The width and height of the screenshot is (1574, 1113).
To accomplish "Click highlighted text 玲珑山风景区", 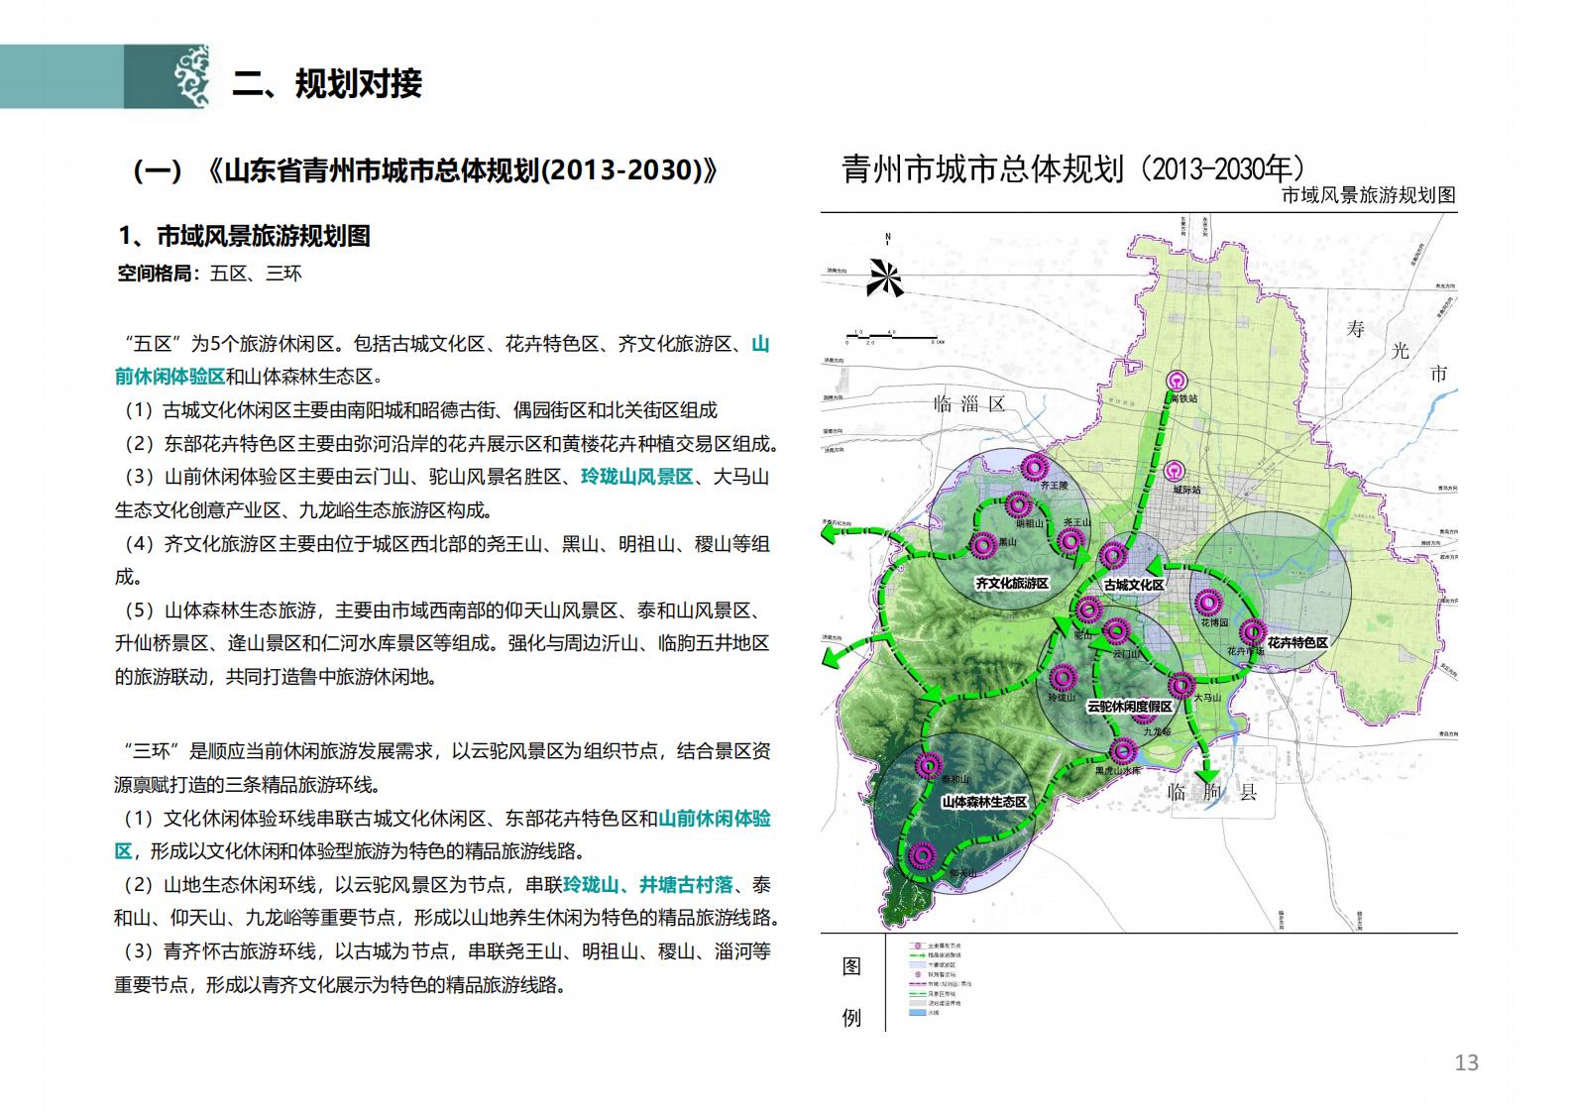I will (x=637, y=477).
